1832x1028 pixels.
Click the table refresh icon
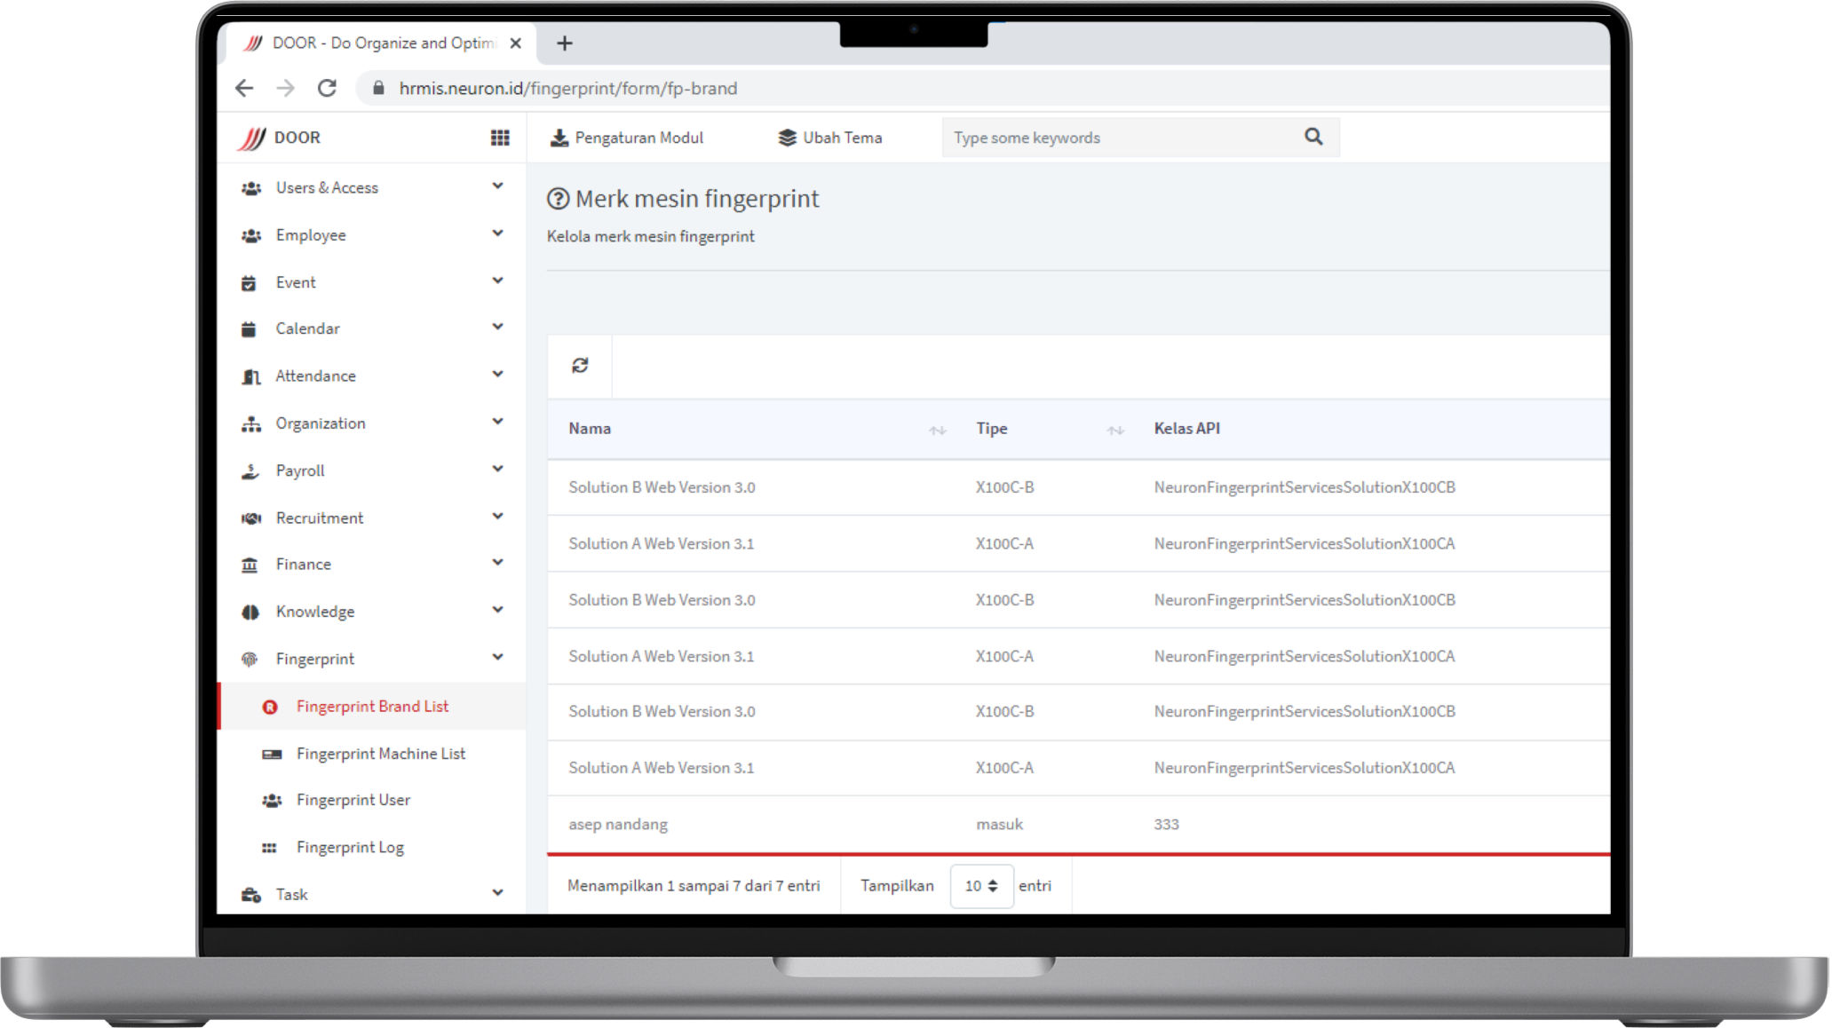point(580,366)
